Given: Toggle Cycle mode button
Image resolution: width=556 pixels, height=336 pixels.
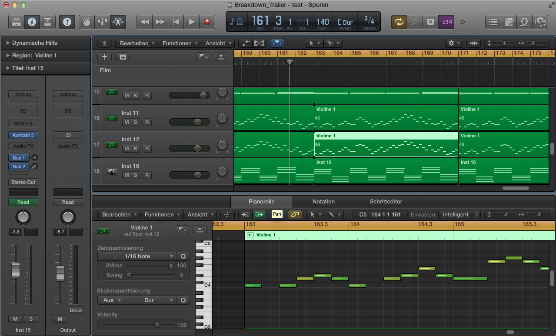Looking at the screenshot, I should [x=399, y=22].
